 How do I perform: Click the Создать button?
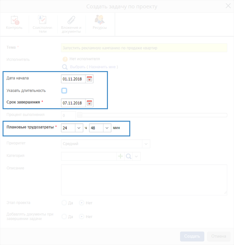pyautogui.click(x=192, y=236)
